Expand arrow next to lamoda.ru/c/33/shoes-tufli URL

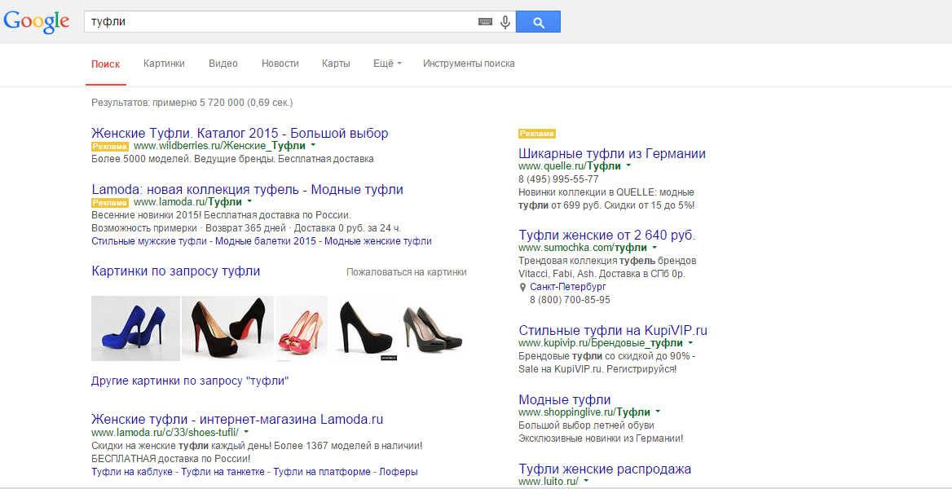[245, 432]
